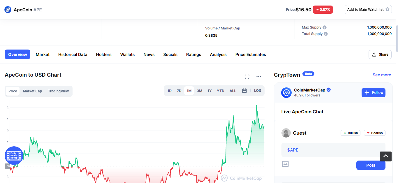Image resolution: width=398 pixels, height=183 pixels.
Task: Click the Guest user avatar
Action: (x=286, y=133)
